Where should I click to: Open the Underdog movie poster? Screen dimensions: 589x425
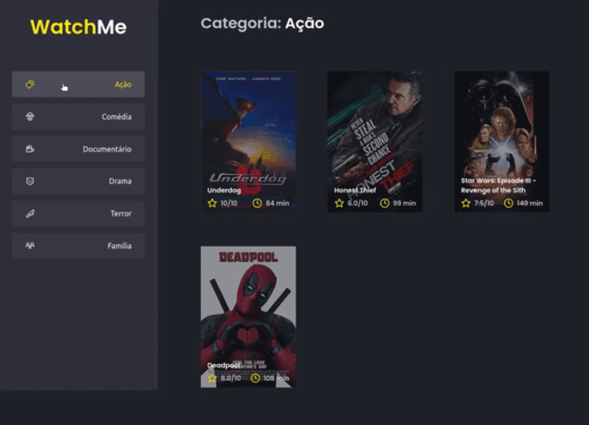point(248,141)
